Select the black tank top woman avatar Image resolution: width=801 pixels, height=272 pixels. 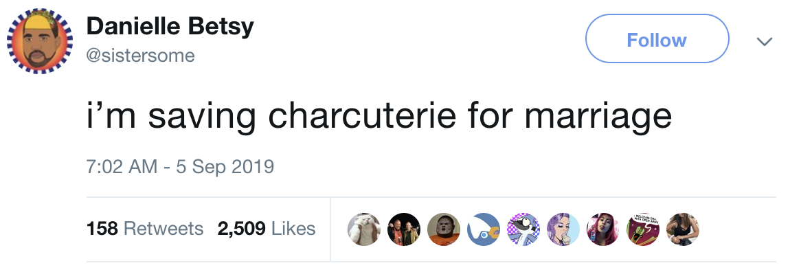point(682,229)
